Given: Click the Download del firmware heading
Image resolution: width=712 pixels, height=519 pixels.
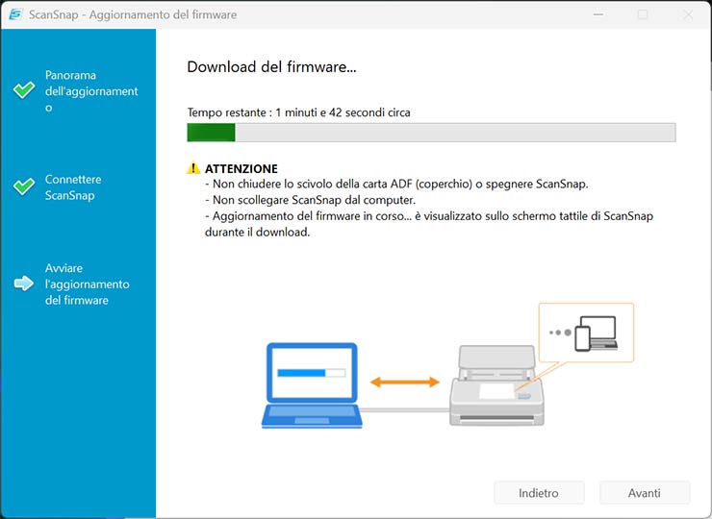Looking at the screenshot, I should pos(271,66).
